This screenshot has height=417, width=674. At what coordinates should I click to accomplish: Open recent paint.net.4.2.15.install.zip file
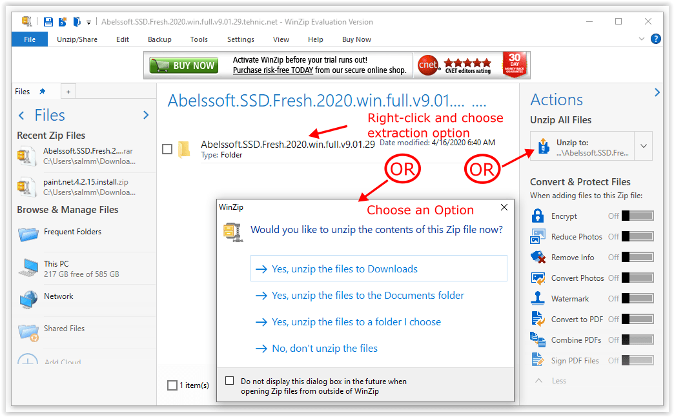85,187
